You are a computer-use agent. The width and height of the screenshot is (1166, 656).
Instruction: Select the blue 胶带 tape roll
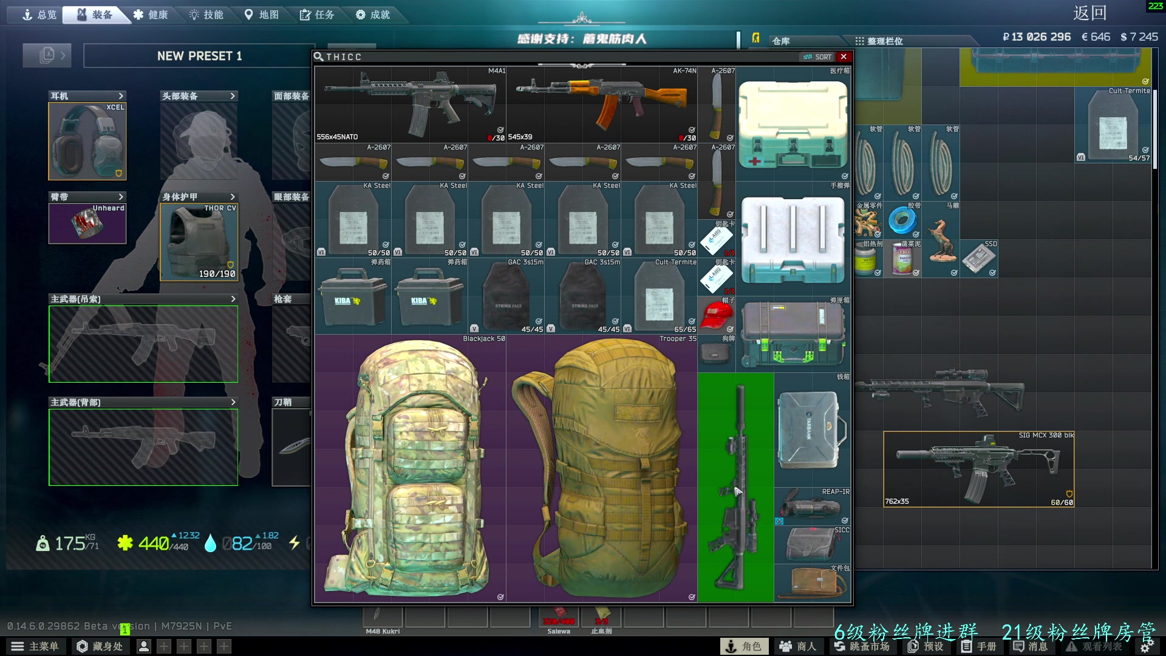[902, 220]
